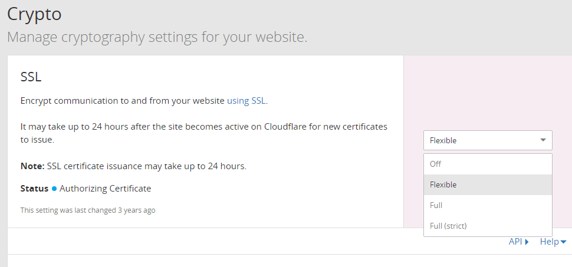
Task: Click the "Manage cryptography settings" subtitle
Action: pyautogui.click(x=157, y=37)
